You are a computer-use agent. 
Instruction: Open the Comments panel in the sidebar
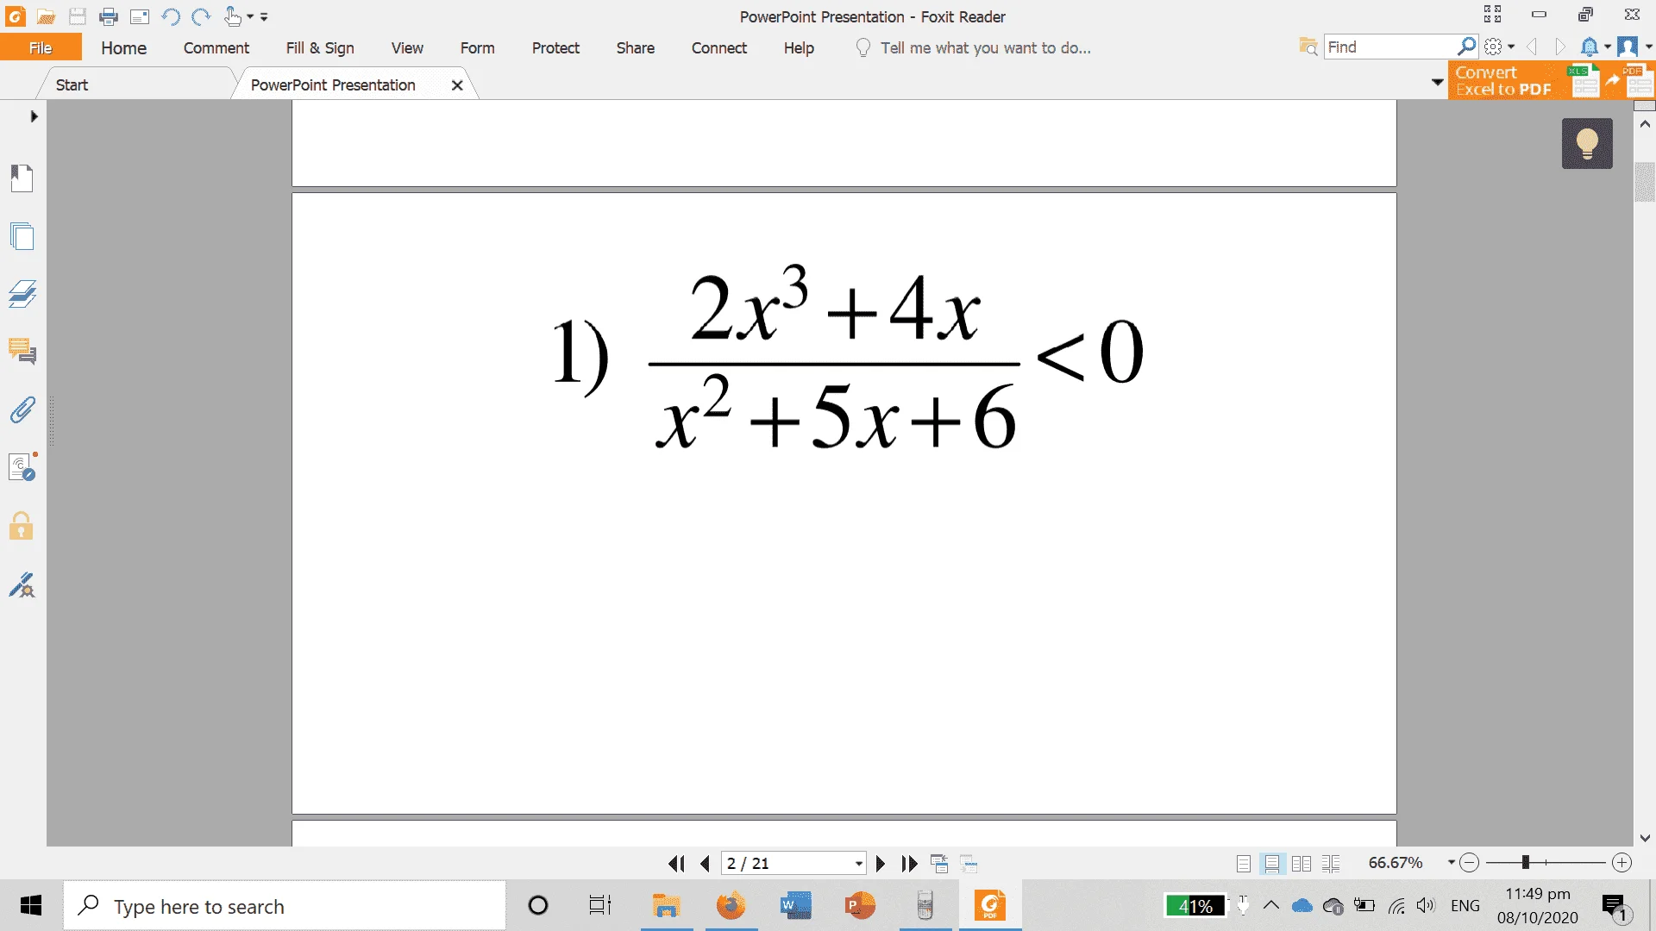22,352
